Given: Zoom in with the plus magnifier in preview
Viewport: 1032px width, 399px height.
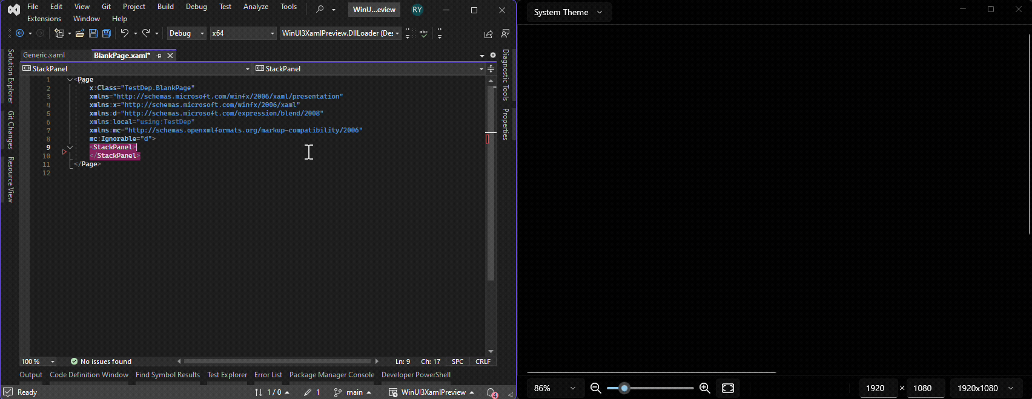Looking at the screenshot, I should coord(704,388).
